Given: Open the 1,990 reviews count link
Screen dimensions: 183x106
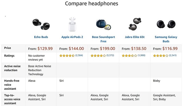Looking at the screenshot, I should coord(142,55).
